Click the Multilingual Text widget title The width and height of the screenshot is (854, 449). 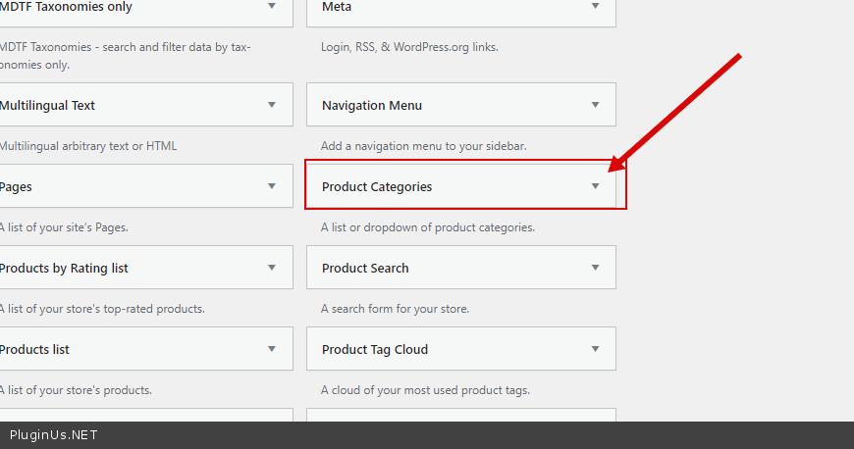point(47,105)
